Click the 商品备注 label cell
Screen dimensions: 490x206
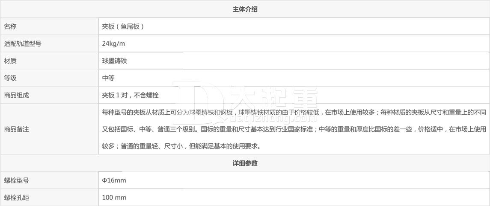(49, 129)
